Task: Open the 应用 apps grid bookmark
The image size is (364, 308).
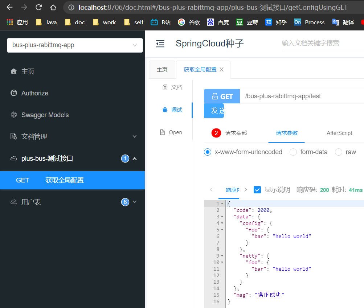Action: (17, 22)
